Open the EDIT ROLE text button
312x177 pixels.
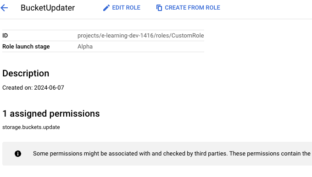coord(126,8)
